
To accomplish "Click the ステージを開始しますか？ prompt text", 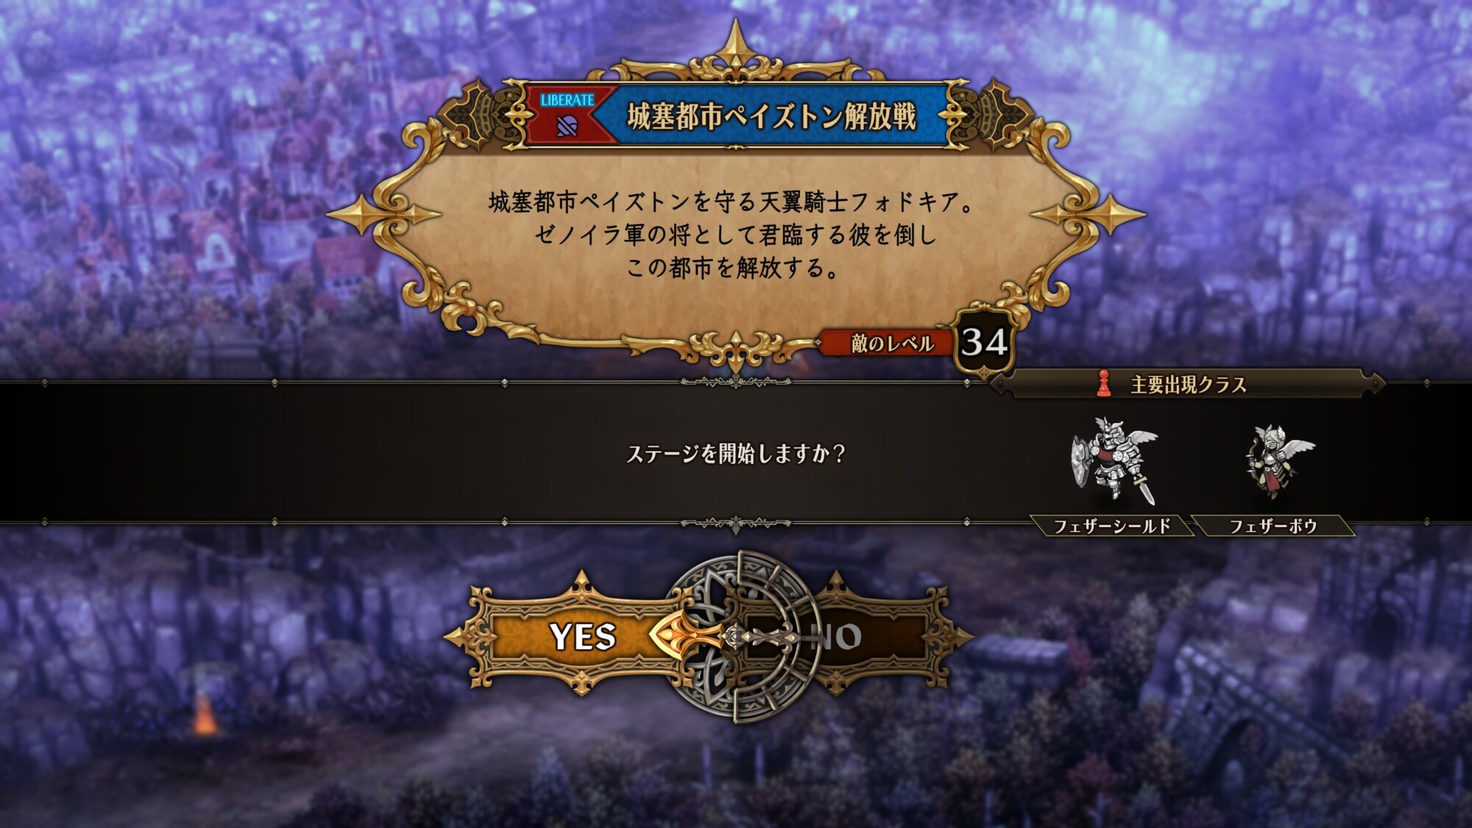I will coord(735,453).
